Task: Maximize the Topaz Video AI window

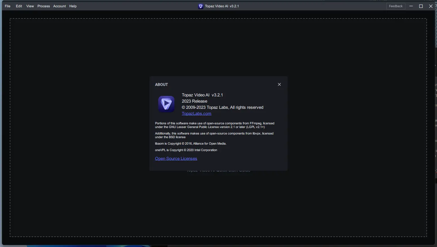Action: click(x=421, y=6)
